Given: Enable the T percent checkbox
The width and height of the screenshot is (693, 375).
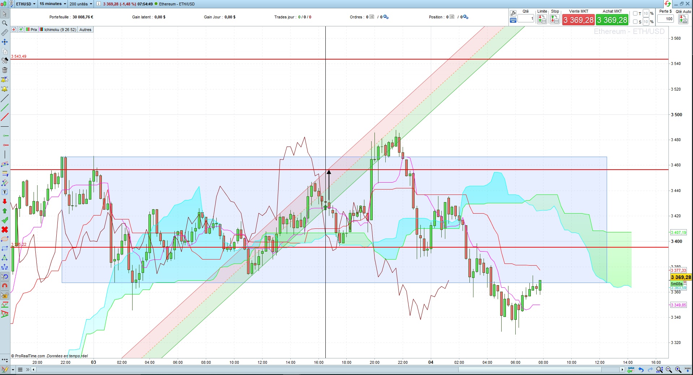Looking at the screenshot, I should click(635, 13).
